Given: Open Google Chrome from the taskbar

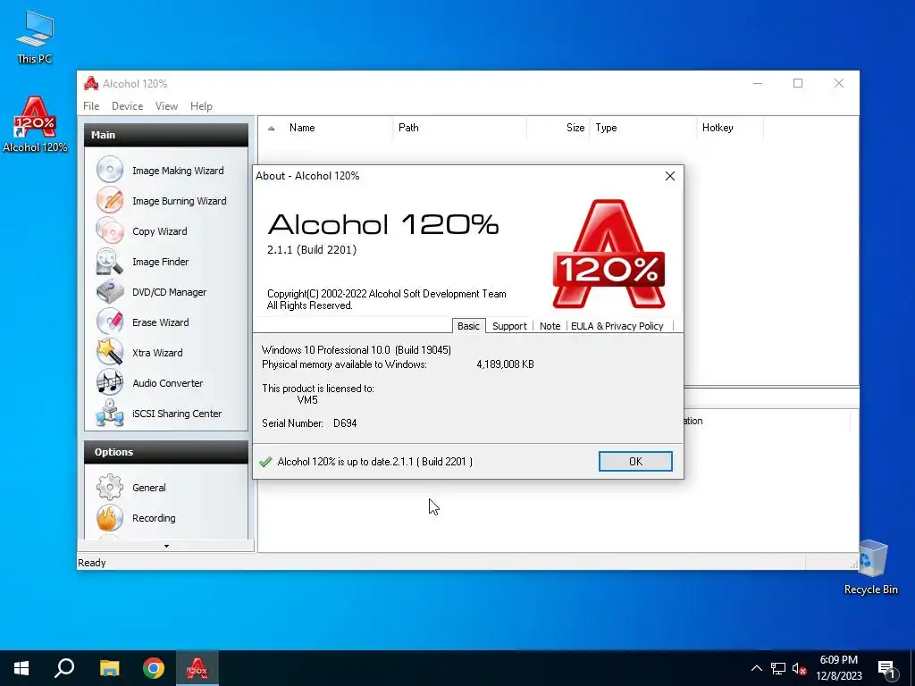Looking at the screenshot, I should [x=154, y=668].
